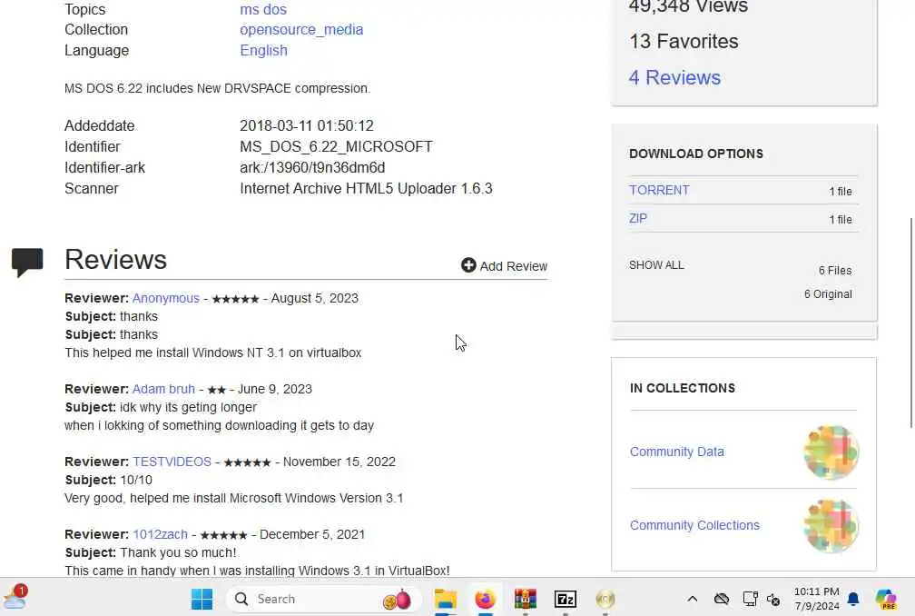Click Add Review text link
Image resolution: width=915 pixels, height=616 pixels.
[514, 266]
